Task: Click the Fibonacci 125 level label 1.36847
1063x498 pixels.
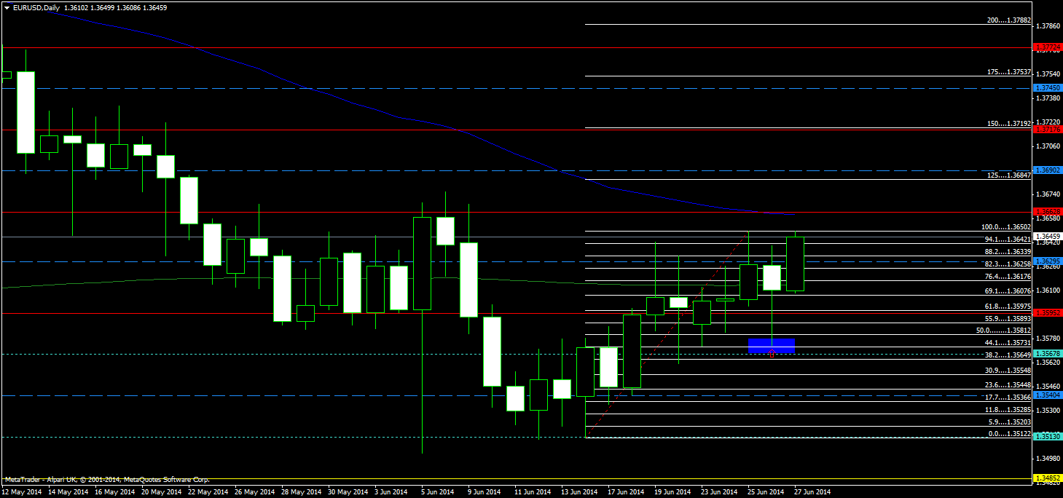Action: (x=1008, y=175)
